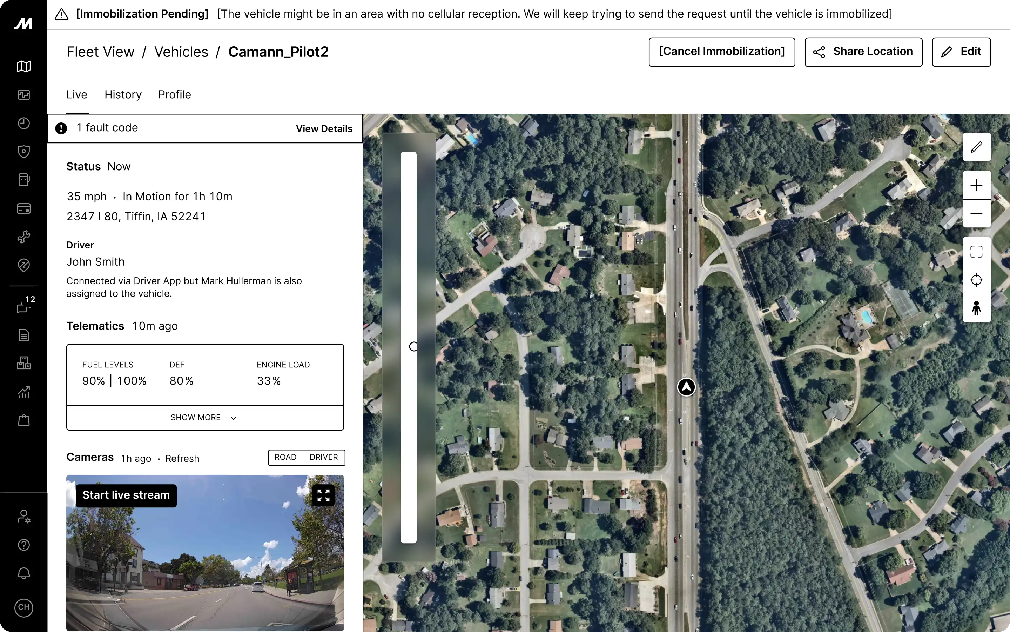Open the map icon in sidebar
1010x632 pixels.
pos(24,66)
